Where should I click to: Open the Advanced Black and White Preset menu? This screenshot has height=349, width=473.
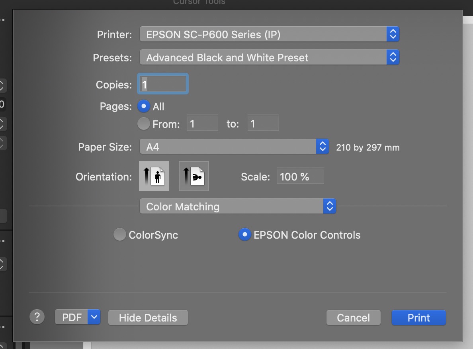[263, 58]
